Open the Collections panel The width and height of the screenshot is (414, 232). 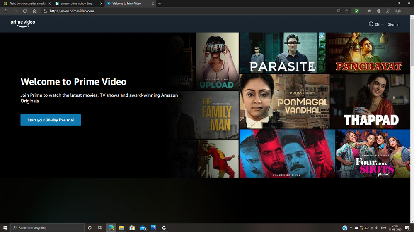click(x=379, y=11)
